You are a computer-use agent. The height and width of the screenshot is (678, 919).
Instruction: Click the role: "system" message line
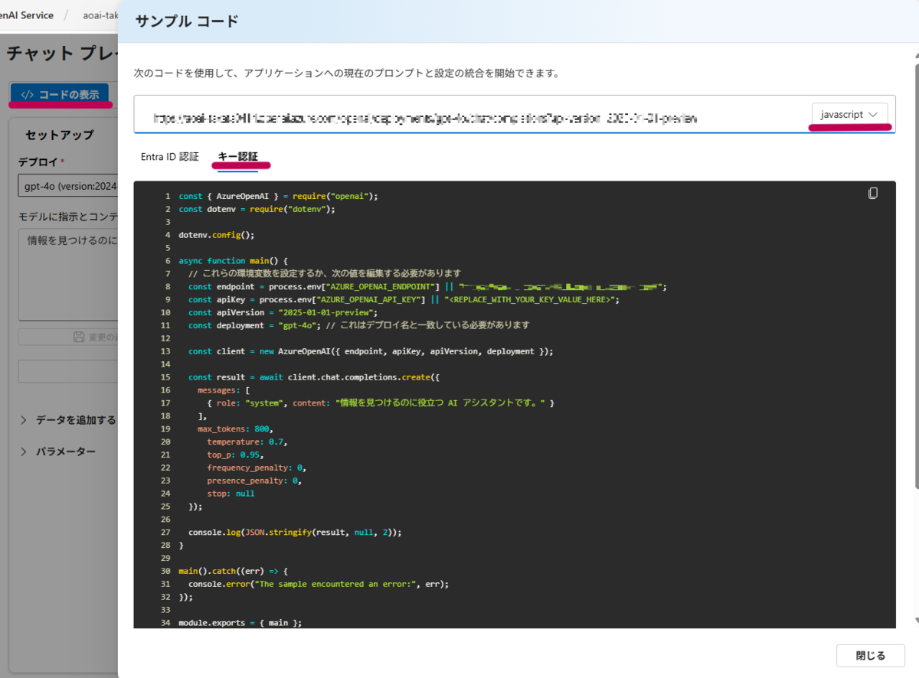point(380,403)
